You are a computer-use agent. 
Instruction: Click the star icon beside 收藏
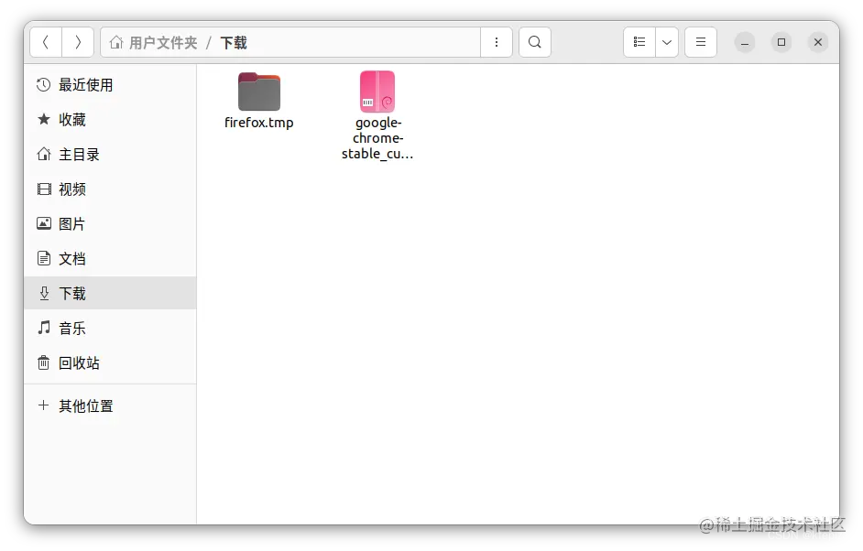pos(43,119)
